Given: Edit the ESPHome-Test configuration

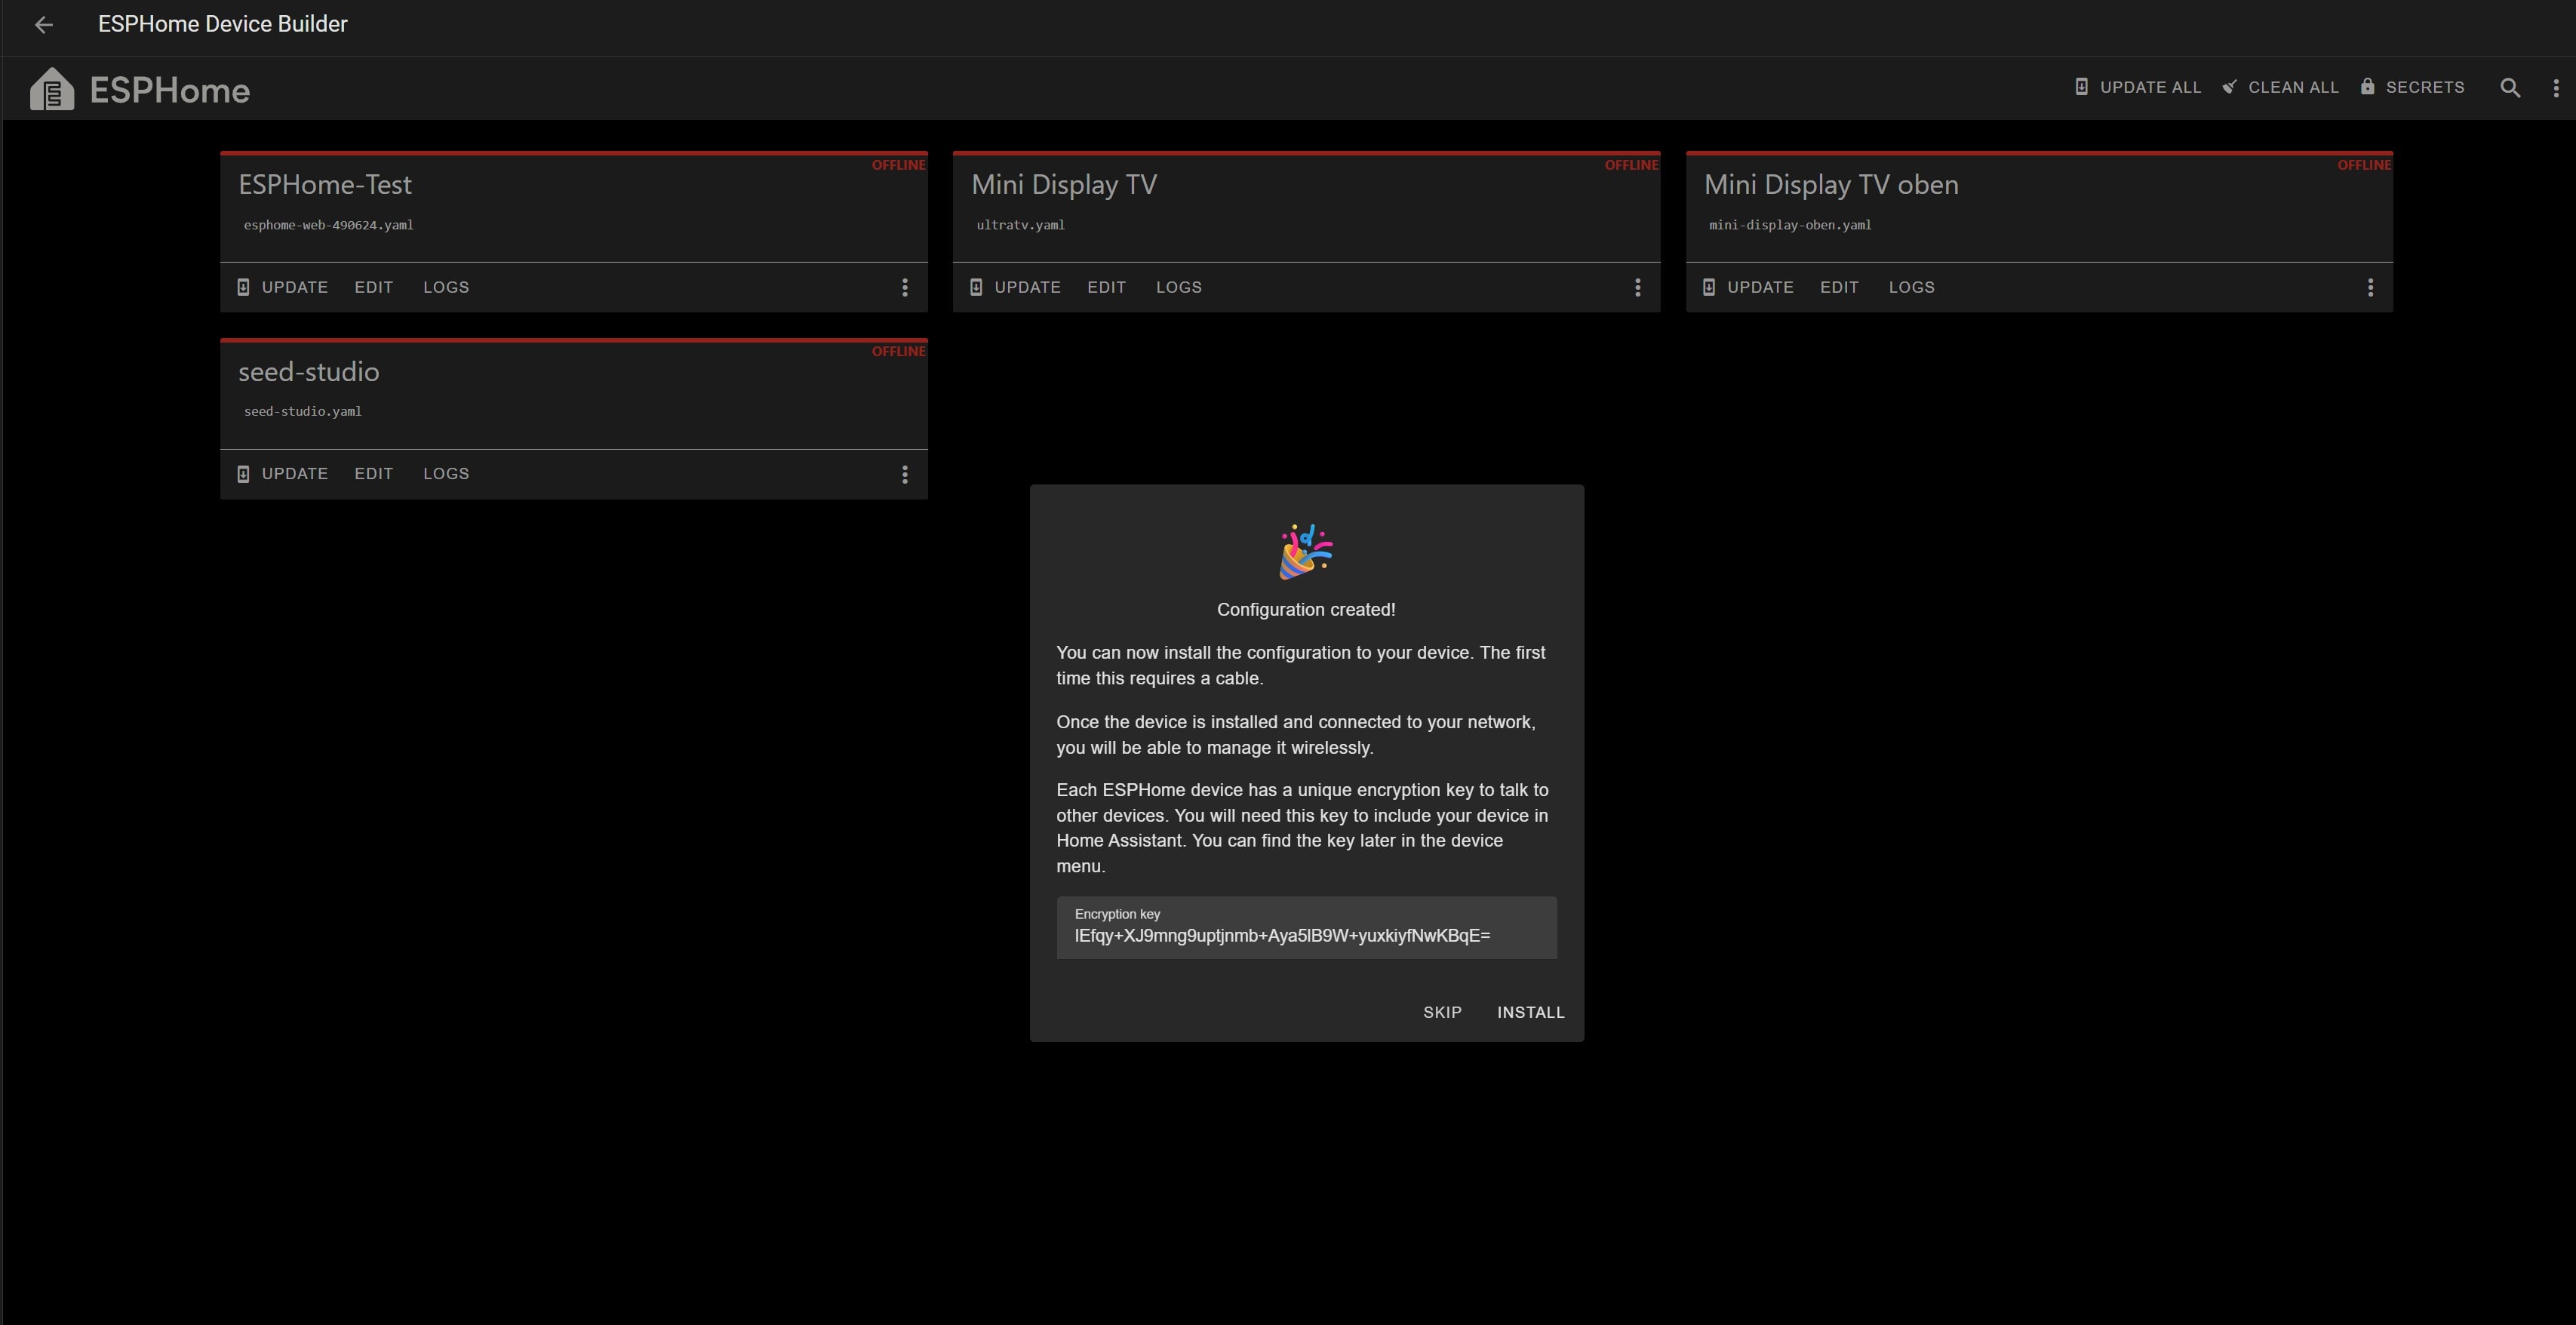Looking at the screenshot, I should 373,288.
